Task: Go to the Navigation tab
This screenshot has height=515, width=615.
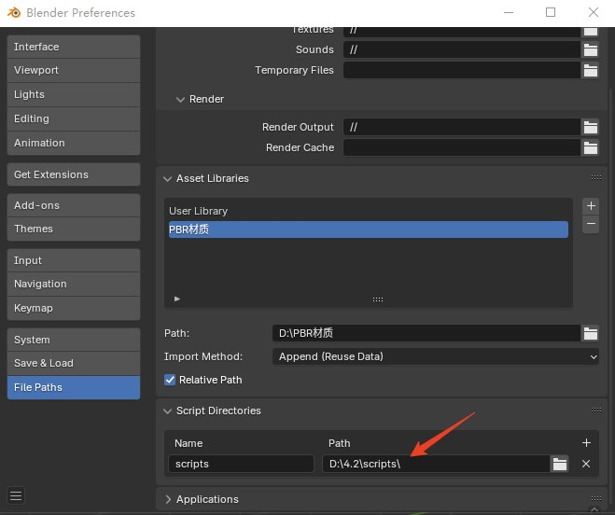Action: click(x=74, y=284)
